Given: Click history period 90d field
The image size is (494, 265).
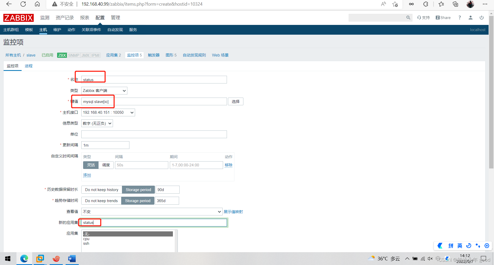Looking at the screenshot, I should pos(167,190).
